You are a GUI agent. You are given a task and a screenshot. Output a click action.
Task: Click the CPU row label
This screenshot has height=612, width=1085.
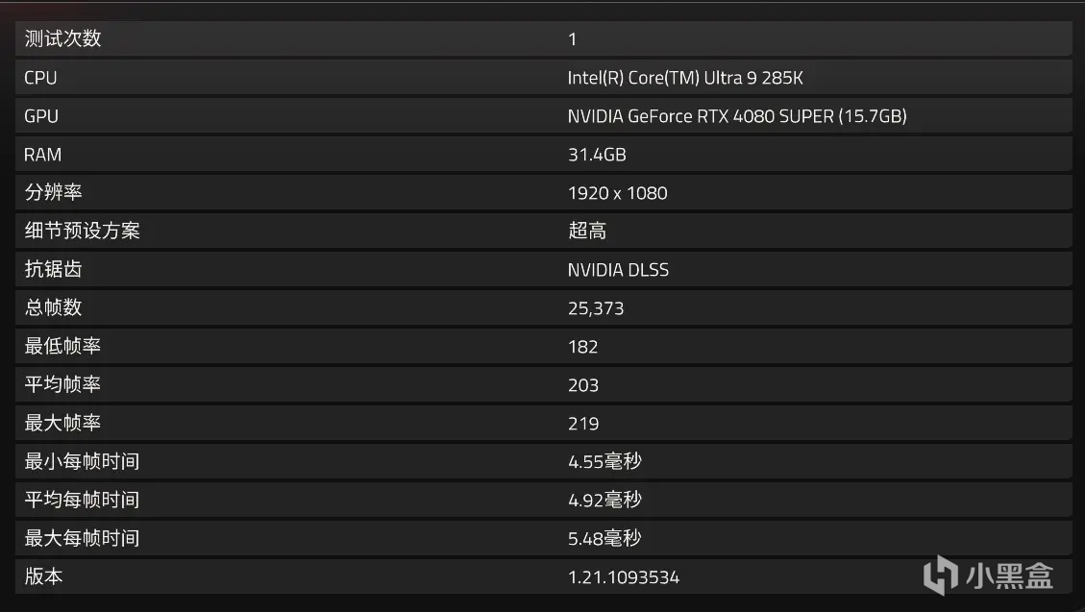click(x=40, y=78)
